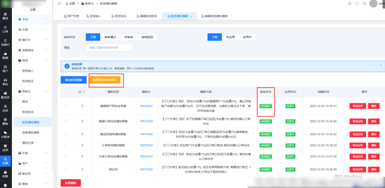Open 短信验证 in settings menu
The width and height of the screenshot is (385, 188).
28,81
